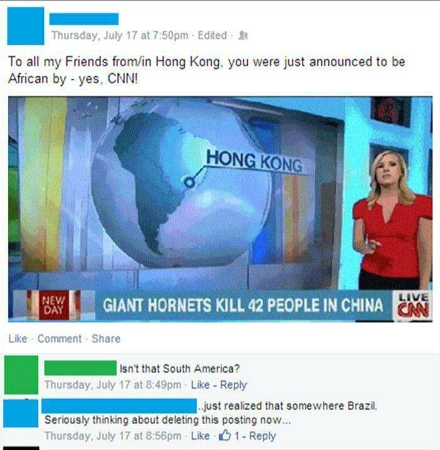Image resolution: width=440 pixels, height=450 pixels.
Task: Click the post timestamp July 17 at 7:50pm
Action: pos(120,35)
